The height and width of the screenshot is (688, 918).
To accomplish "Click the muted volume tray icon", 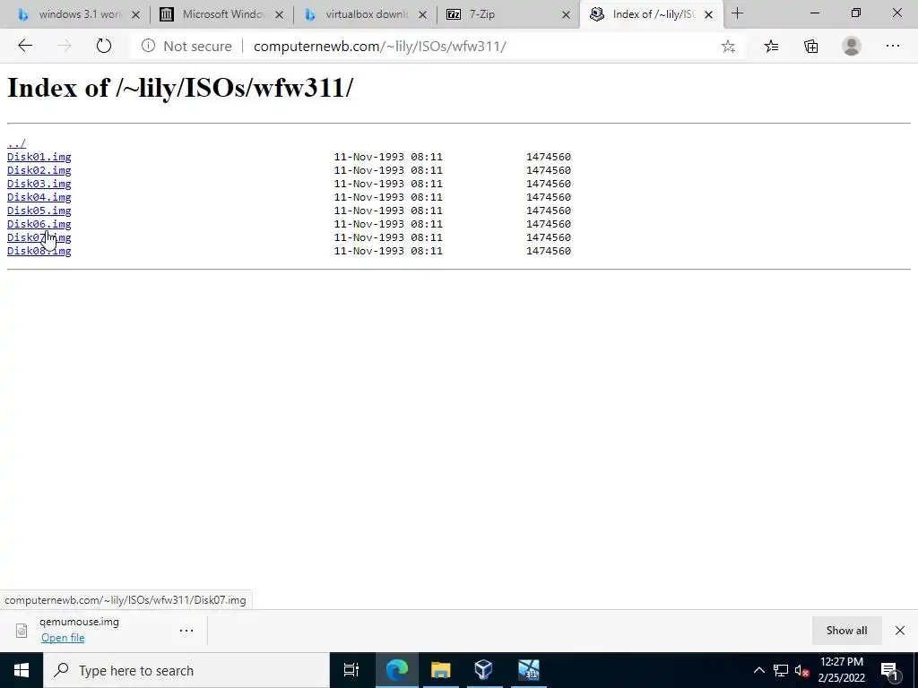I will point(801,670).
